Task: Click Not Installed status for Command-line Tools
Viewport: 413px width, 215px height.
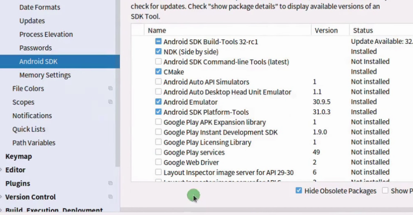Action: click(370, 62)
